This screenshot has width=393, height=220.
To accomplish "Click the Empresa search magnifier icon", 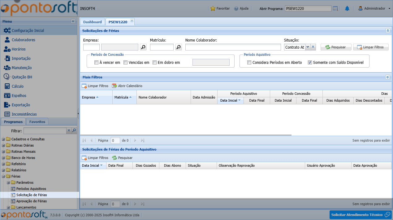I will click(143, 47).
